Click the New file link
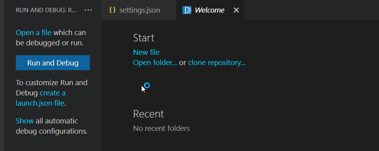This screenshot has width=379, height=151. [146, 52]
